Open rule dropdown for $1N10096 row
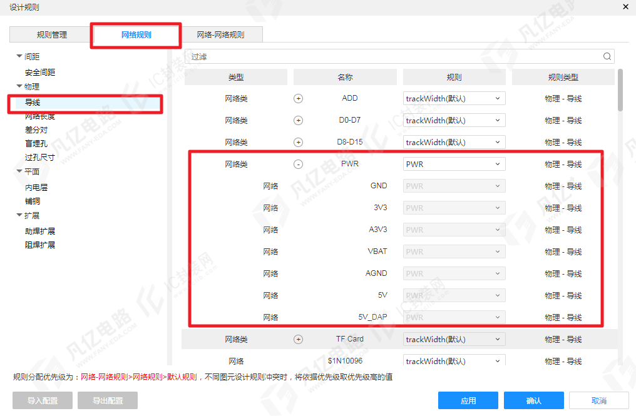The width and height of the screenshot is (636, 416). (x=454, y=360)
